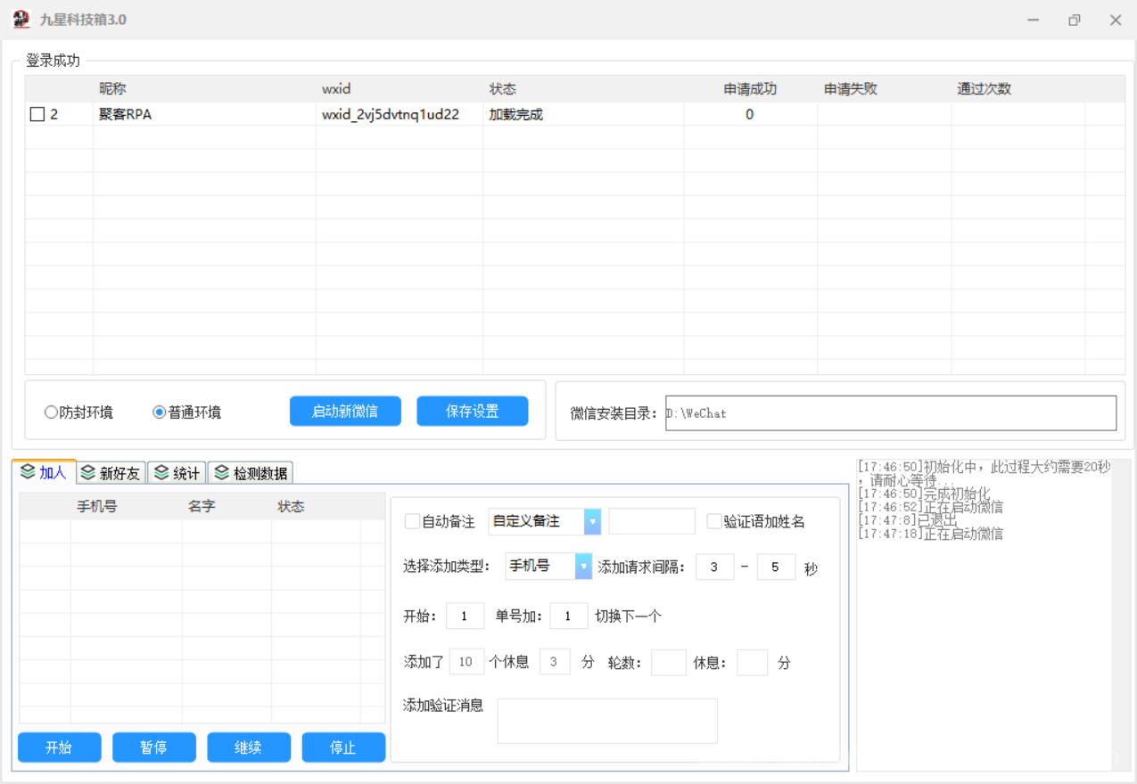Click the blue dropdown arrow beside 自定义备注
This screenshot has width=1137, height=784.
(x=590, y=521)
